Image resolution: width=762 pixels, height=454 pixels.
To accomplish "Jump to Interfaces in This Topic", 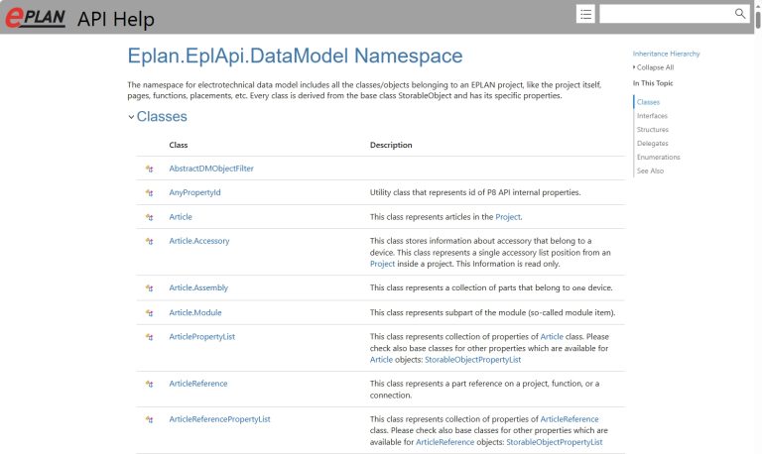I will (x=652, y=116).
